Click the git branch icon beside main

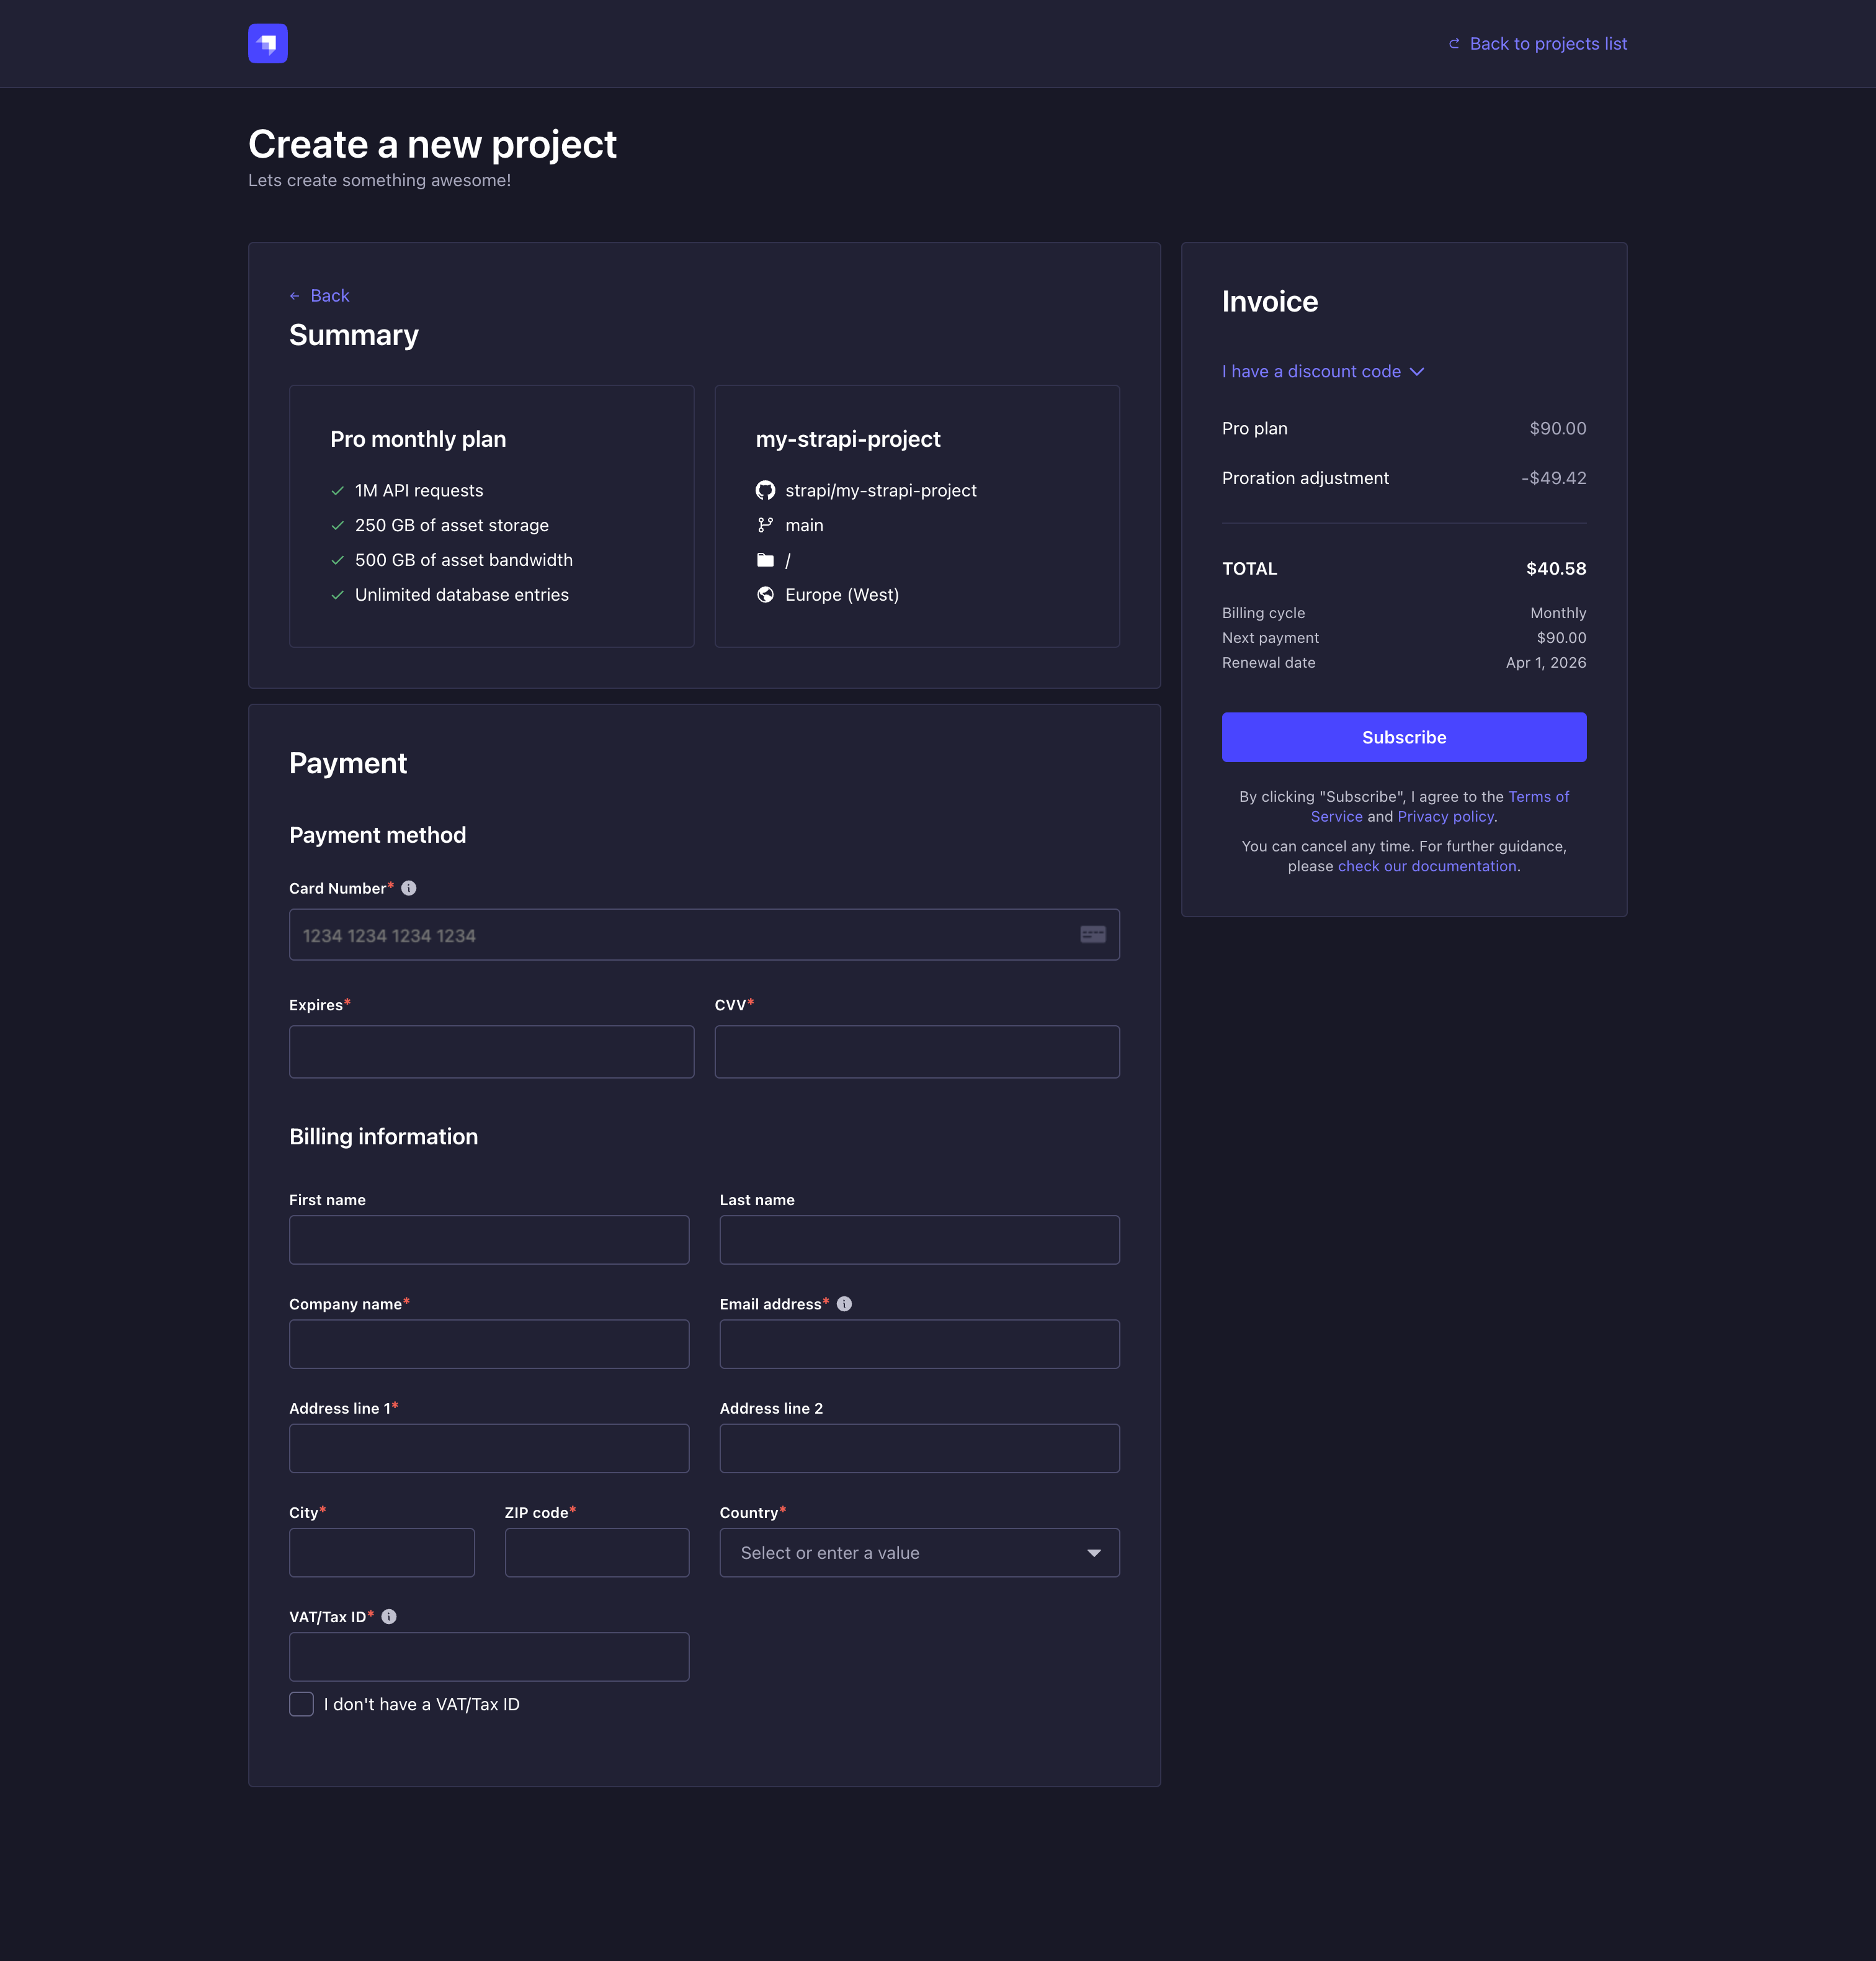pos(766,524)
